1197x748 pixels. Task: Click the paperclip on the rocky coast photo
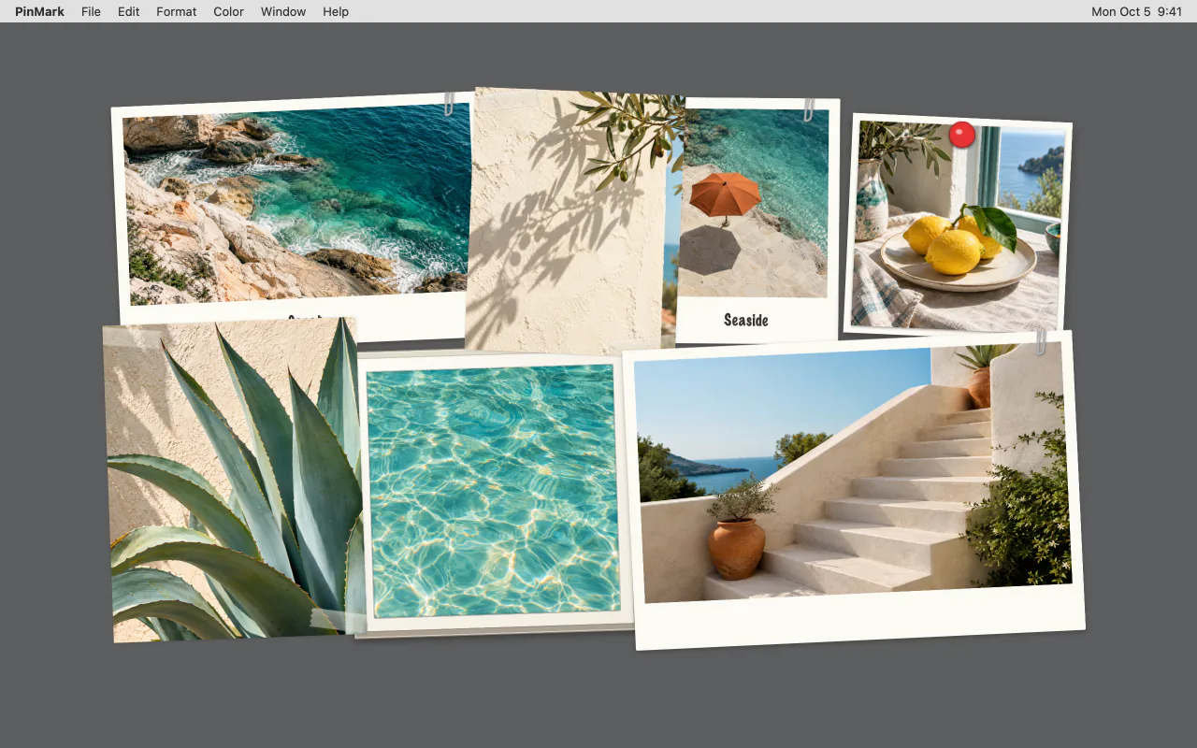coord(449,103)
